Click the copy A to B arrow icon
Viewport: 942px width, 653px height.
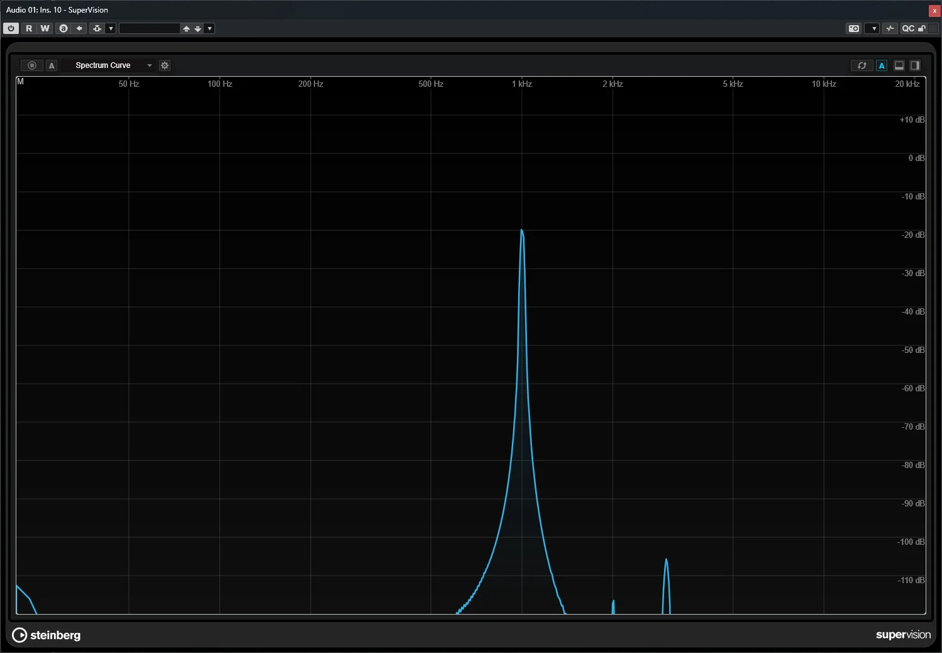tap(79, 28)
